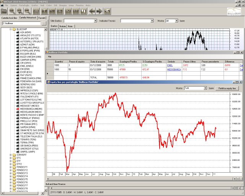Open the Mostra All bars dropdown
This screenshot has height=196, width=245.
[x=176, y=21]
